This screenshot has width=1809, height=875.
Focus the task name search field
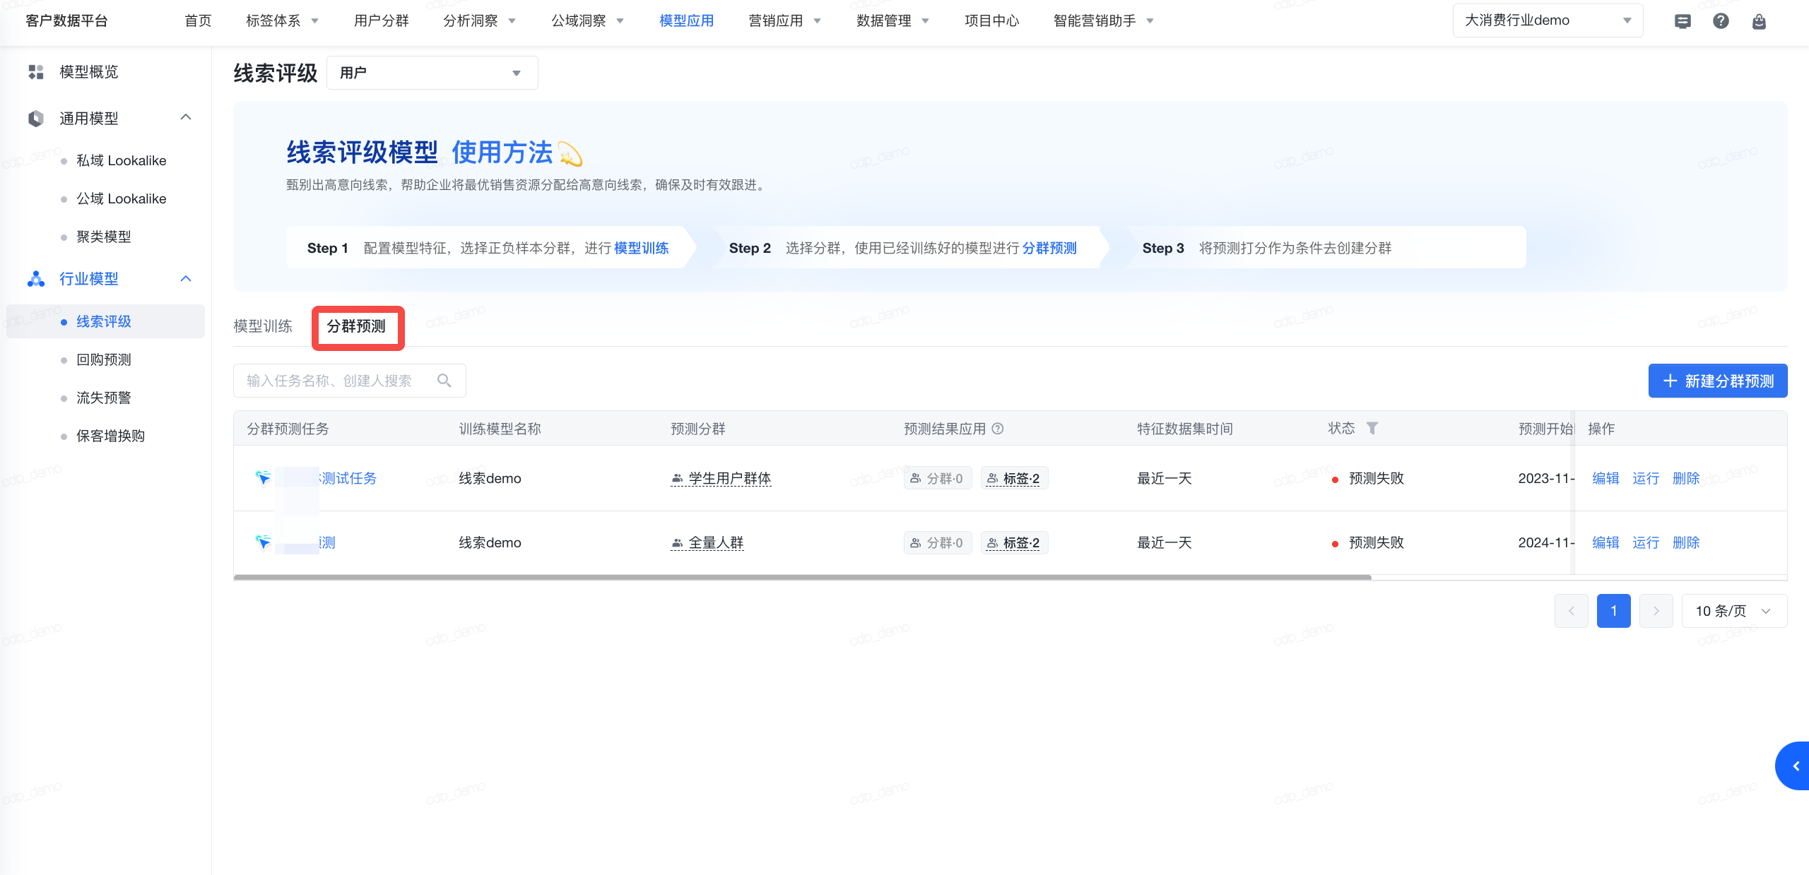[x=349, y=381]
